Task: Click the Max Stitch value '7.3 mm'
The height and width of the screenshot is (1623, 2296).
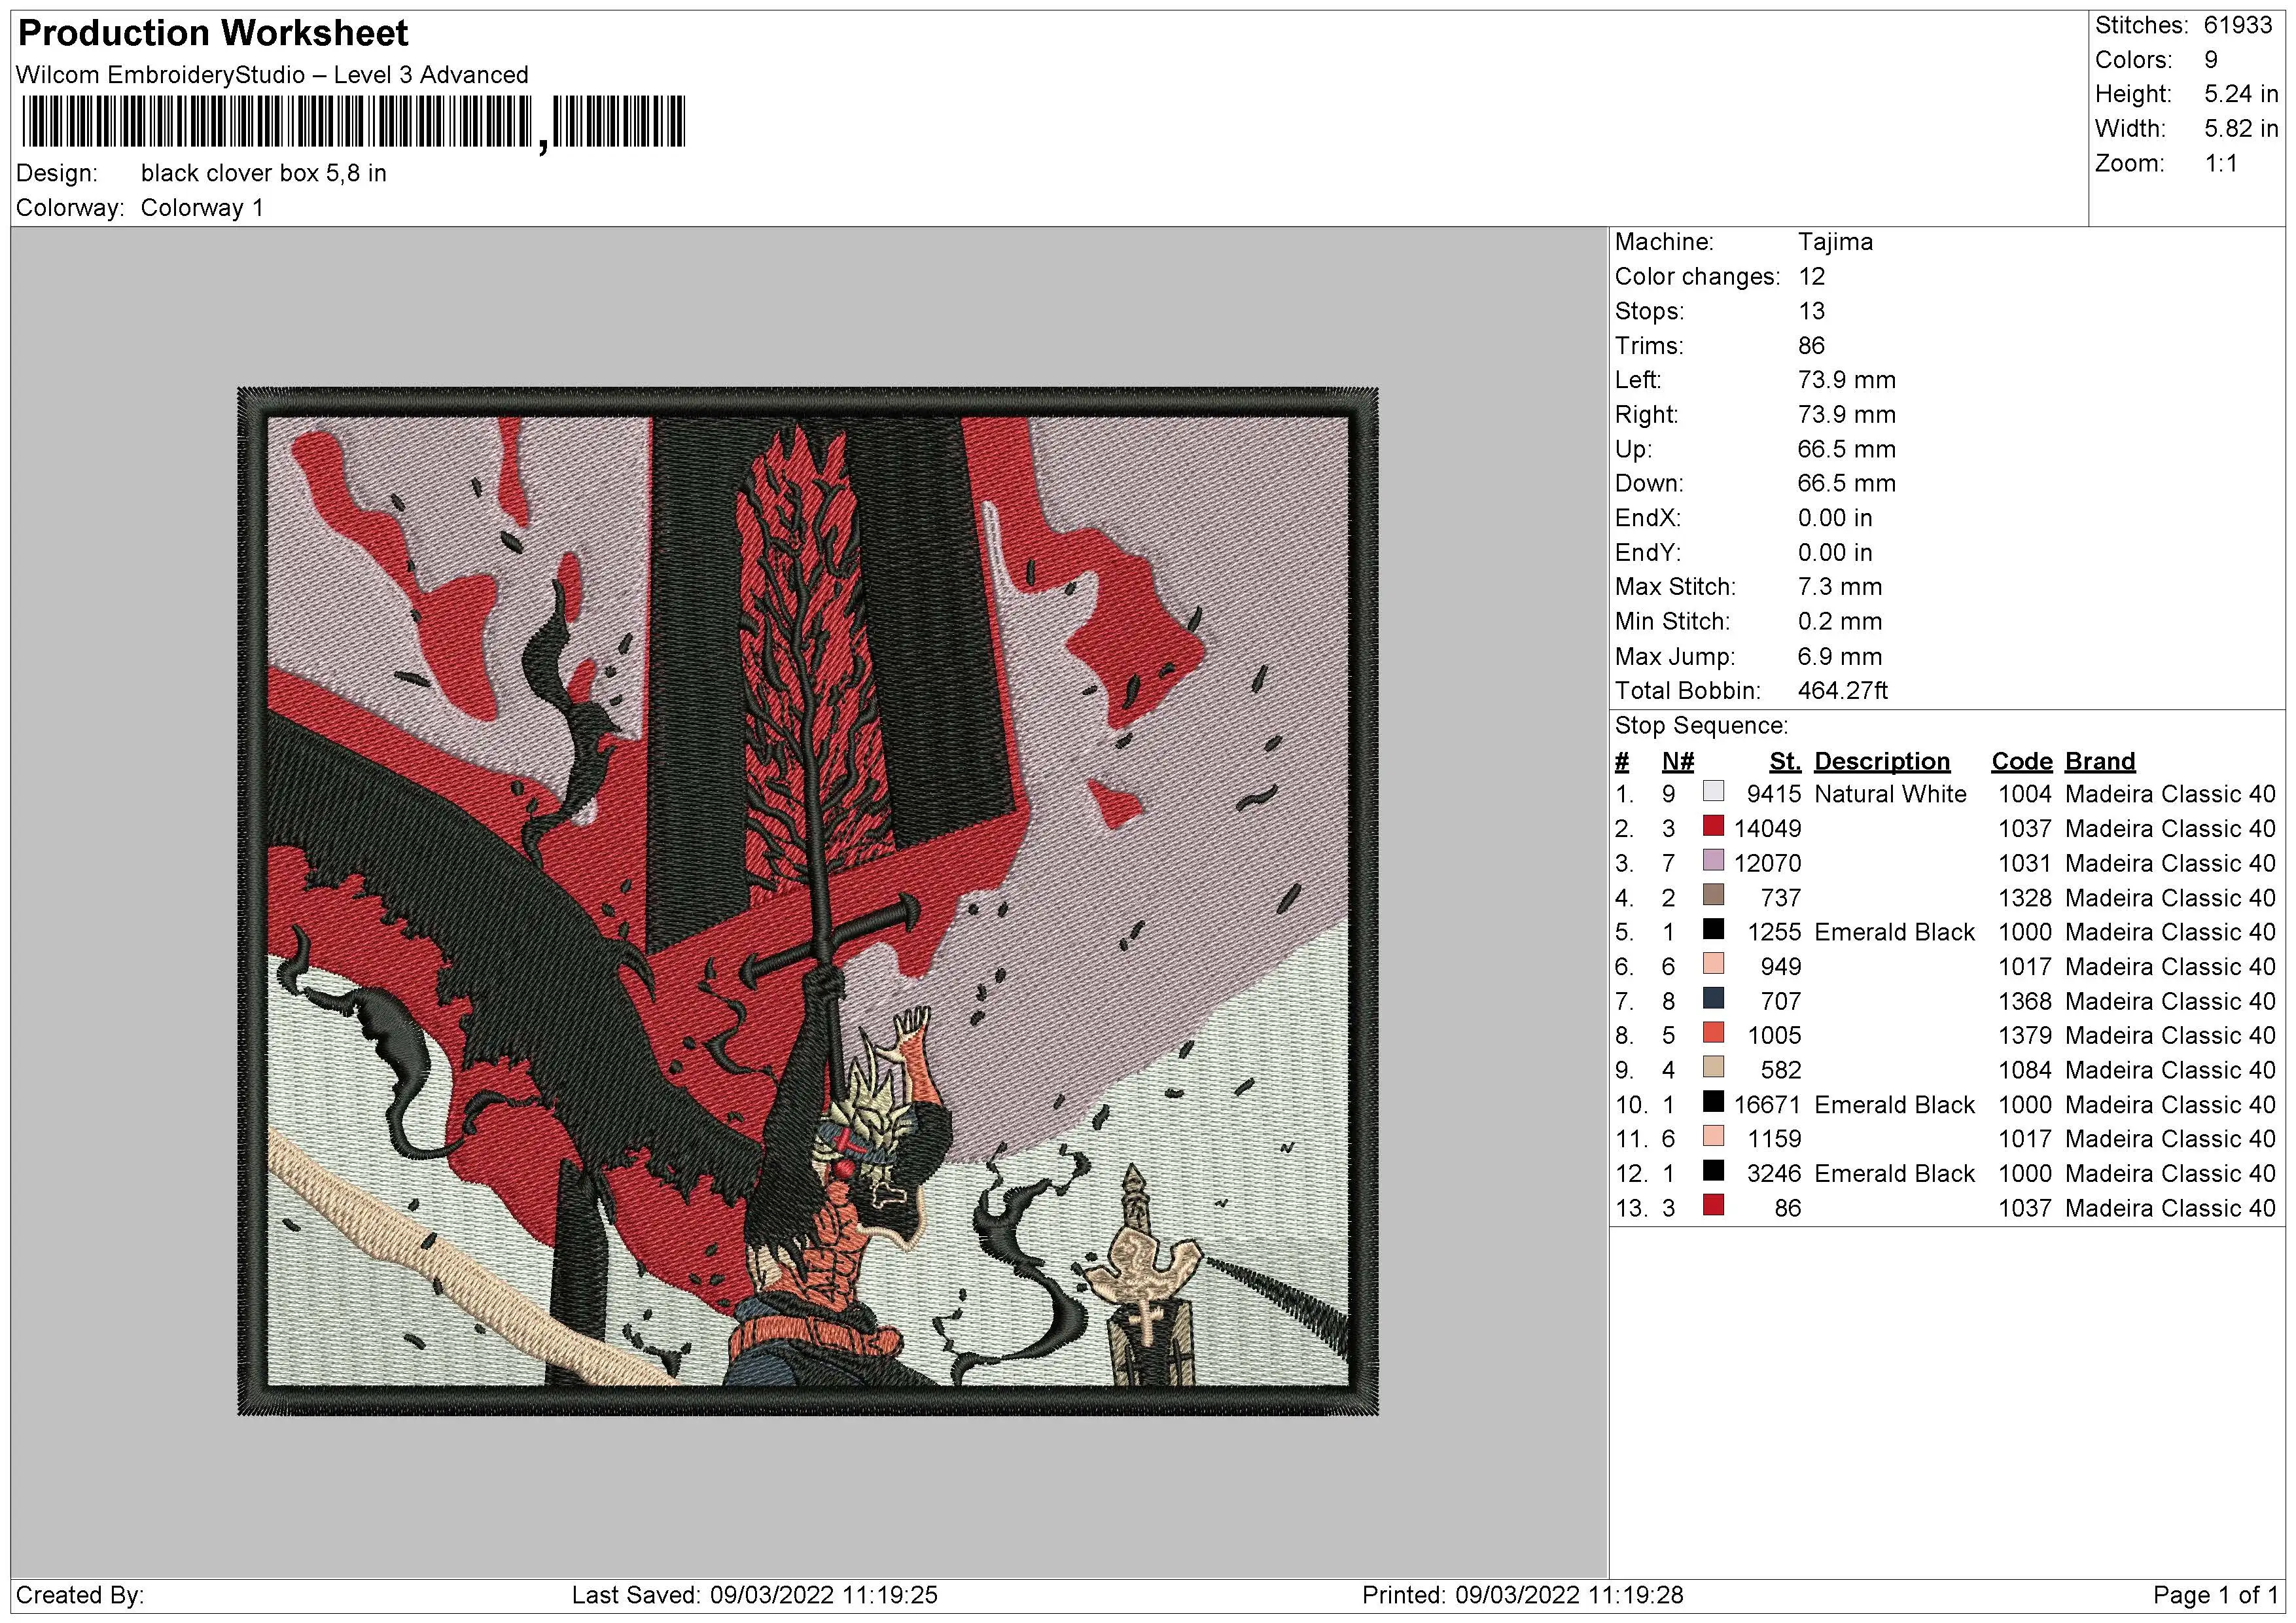Action: [1840, 587]
